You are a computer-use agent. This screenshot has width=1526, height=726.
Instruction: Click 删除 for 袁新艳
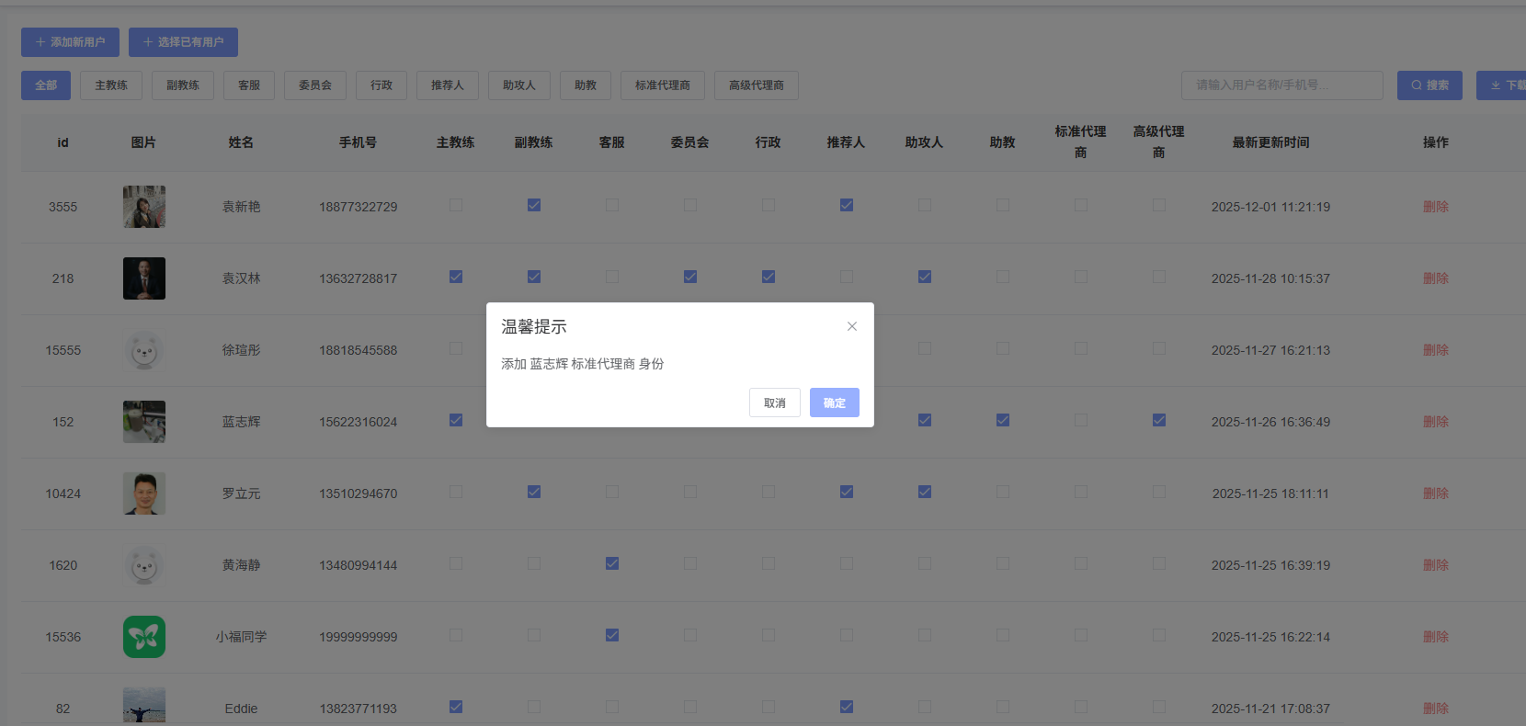pos(1436,207)
